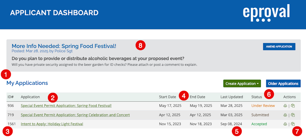This screenshot has height=140, width=306.
Task: Print the Holiday Light Festival application
Action: click(285, 124)
